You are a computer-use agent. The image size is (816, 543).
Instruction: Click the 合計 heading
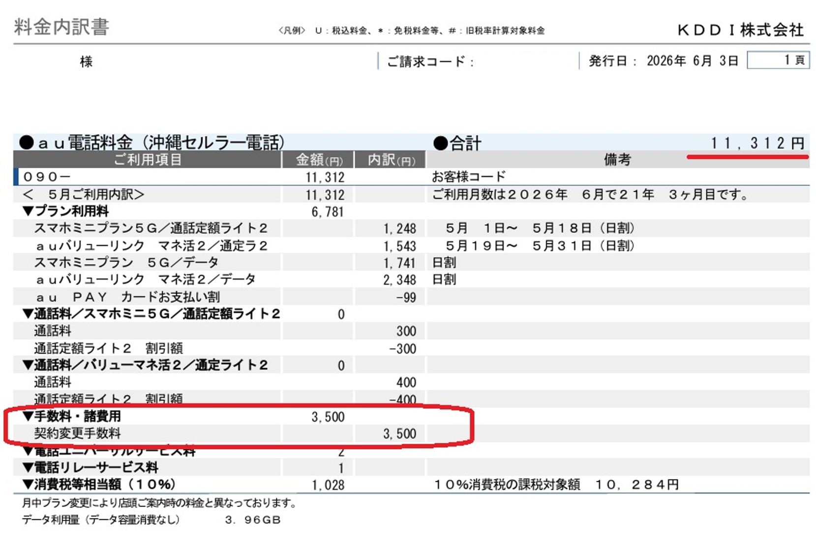click(457, 143)
